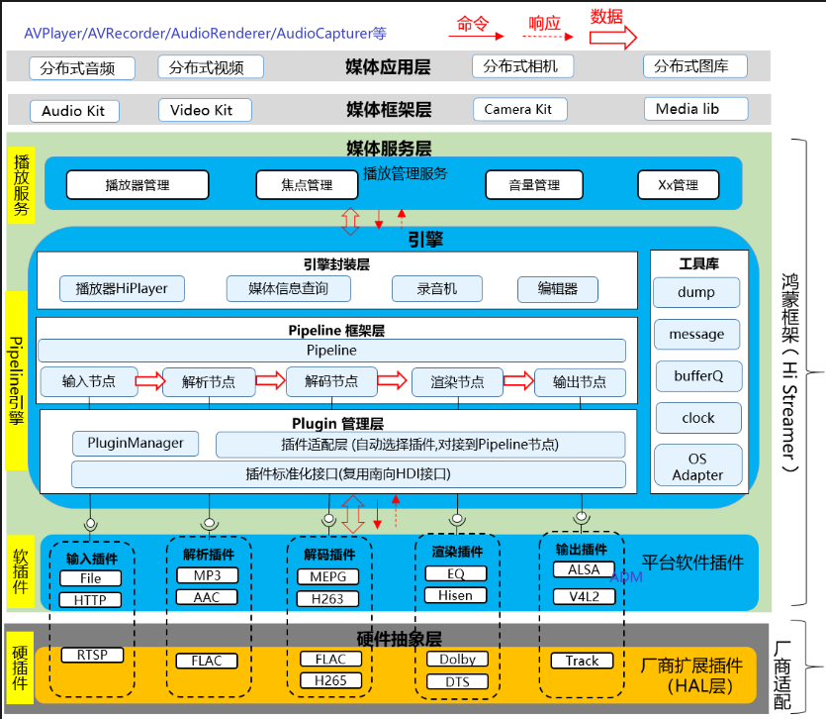The width and height of the screenshot is (826, 719).
Task: Click the bufferQ tool box
Action: click(x=698, y=376)
